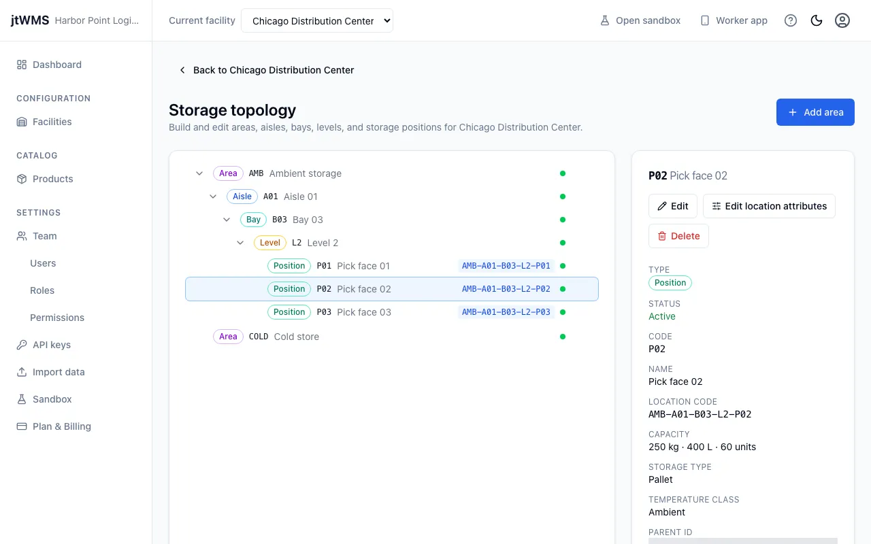Click the Worker app phone icon

pos(705,20)
